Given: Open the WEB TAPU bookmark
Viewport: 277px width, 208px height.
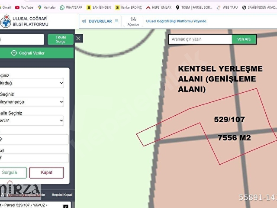Looking at the screenshot, I should pyautogui.click(x=227, y=7).
